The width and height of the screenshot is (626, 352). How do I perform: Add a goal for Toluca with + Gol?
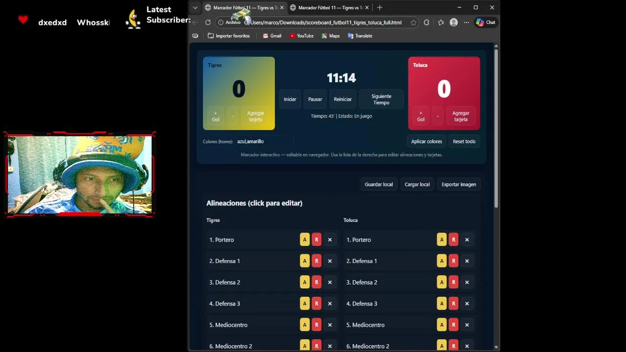(x=421, y=116)
